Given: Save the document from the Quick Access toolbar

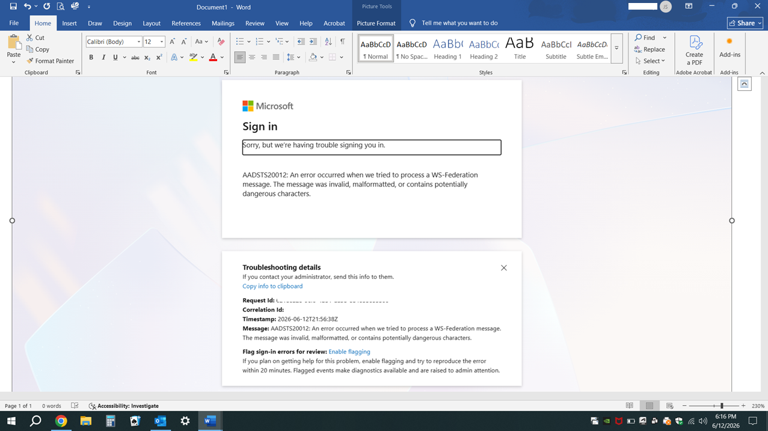Looking at the screenshot, I should click(x=13, y=7).
